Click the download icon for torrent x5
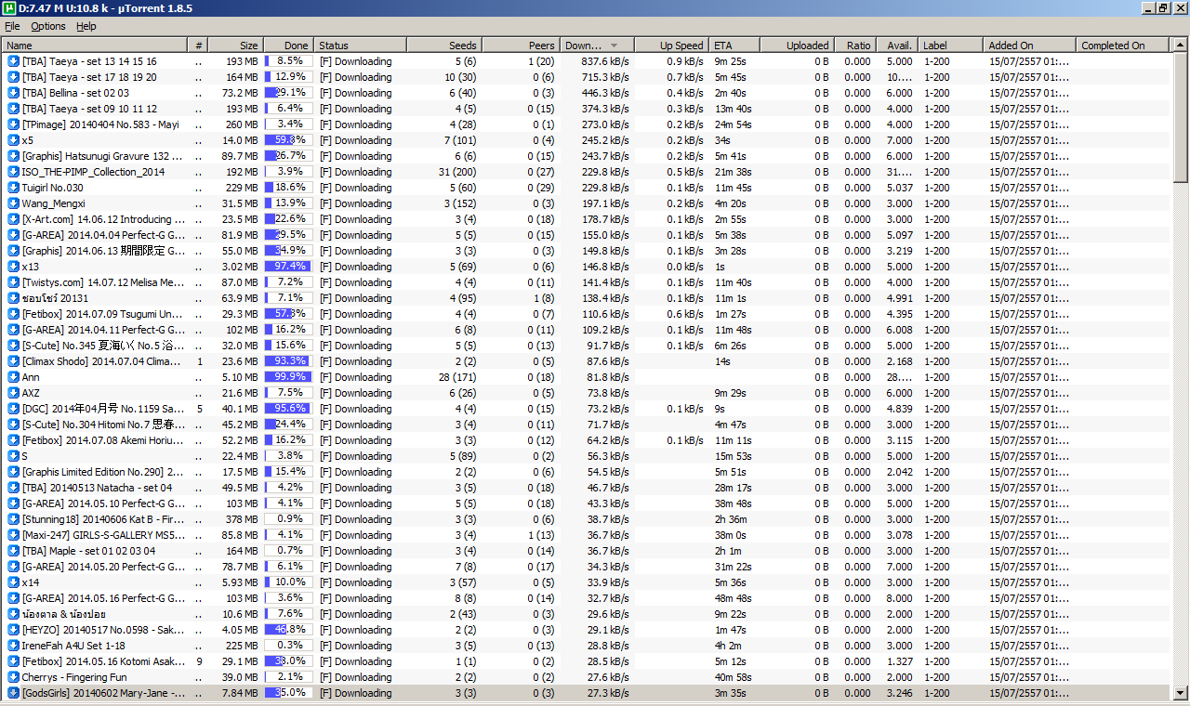Image resolution: width=1190 pixels, height=706 pixels. pos(13,140)
